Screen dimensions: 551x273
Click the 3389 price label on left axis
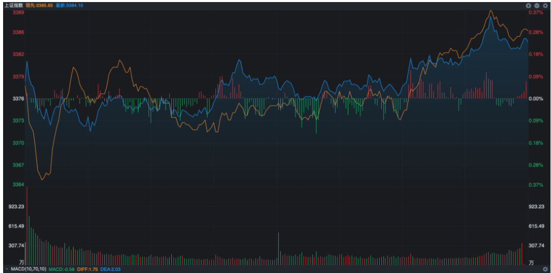pyautogui.click(x=19, y=12)
